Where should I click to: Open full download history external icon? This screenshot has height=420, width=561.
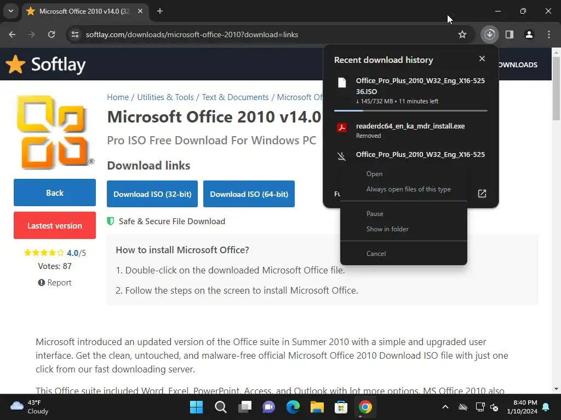pos(482,194)
